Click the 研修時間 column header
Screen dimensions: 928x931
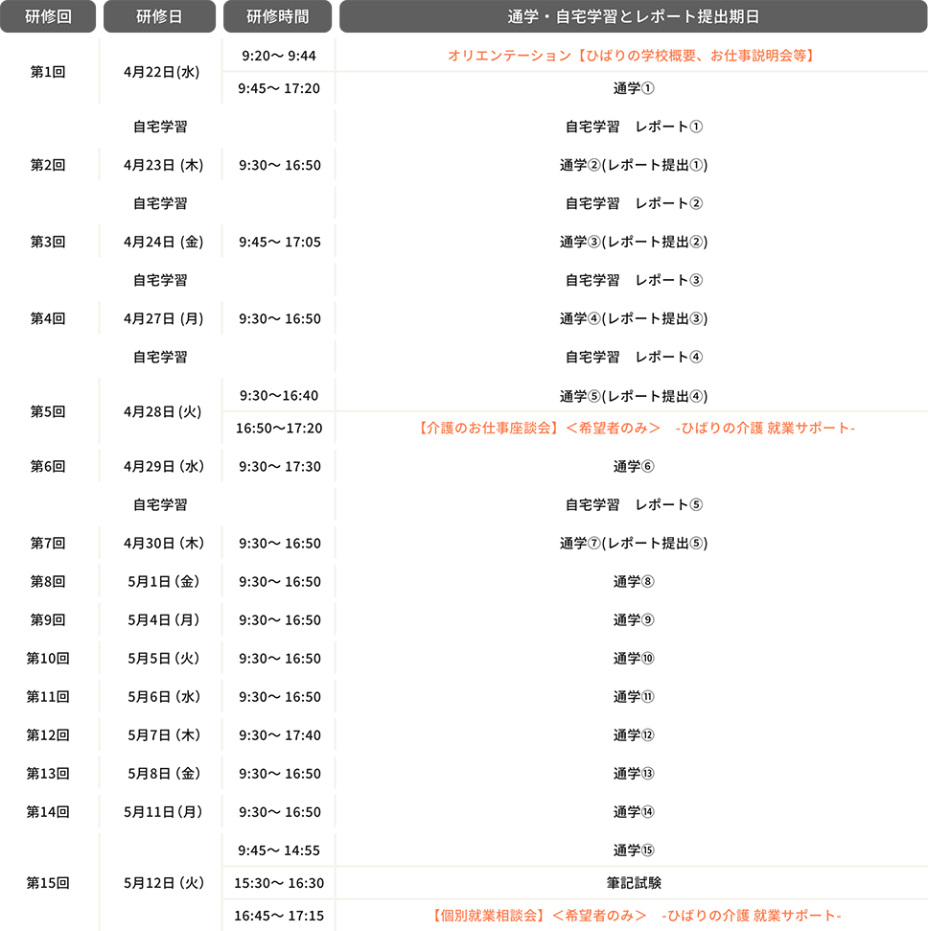[278, 17]
